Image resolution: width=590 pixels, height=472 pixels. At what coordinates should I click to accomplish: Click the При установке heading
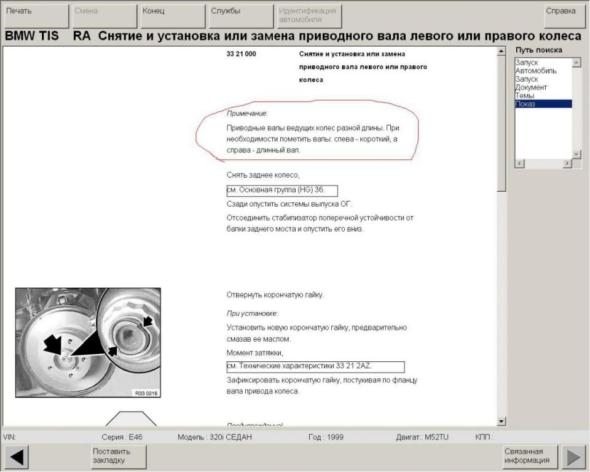click(252, 313)
